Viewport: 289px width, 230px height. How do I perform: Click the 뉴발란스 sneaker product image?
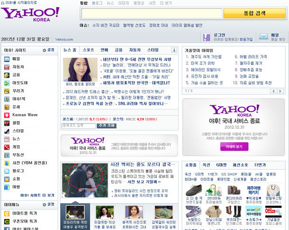(x=193, y=212)
